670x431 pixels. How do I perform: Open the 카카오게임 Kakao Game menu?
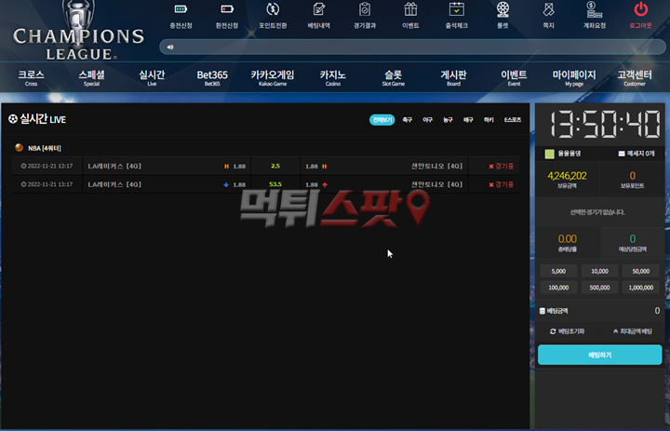(273, 77)
